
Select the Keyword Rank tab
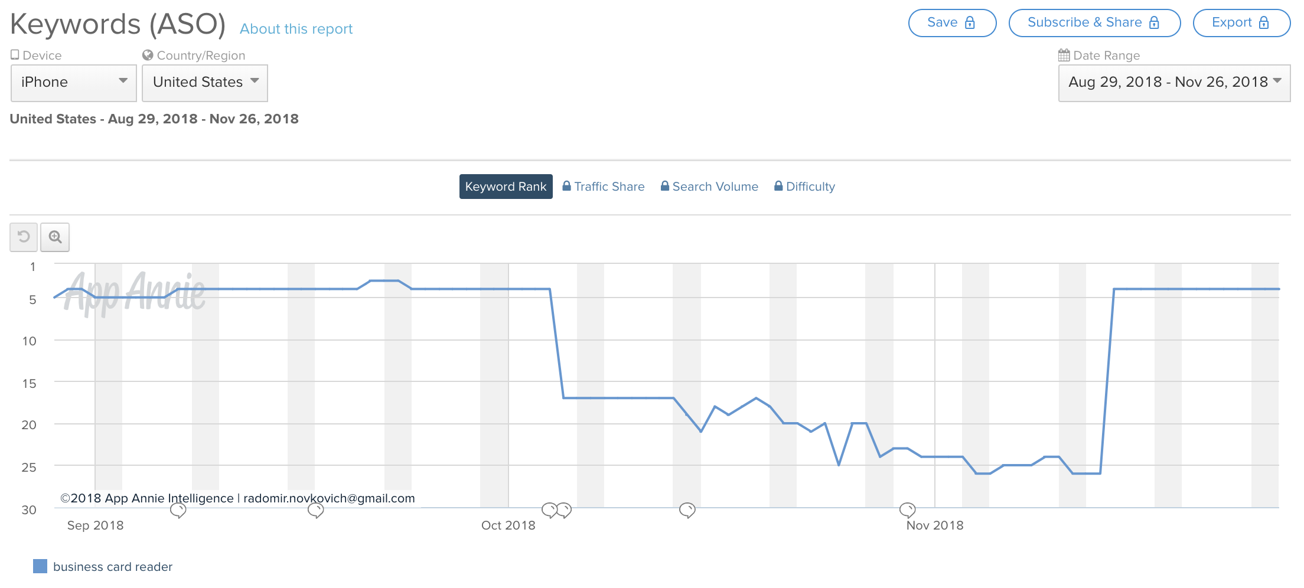pyautogui.click(x=506, y=187)
